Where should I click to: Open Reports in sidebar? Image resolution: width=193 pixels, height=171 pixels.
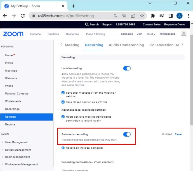click(x=10, y=124)
